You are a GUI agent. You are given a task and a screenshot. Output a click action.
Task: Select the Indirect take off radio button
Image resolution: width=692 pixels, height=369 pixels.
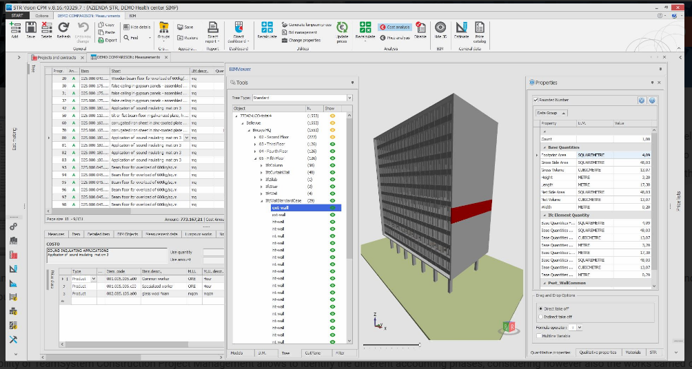tap(540, 318)
